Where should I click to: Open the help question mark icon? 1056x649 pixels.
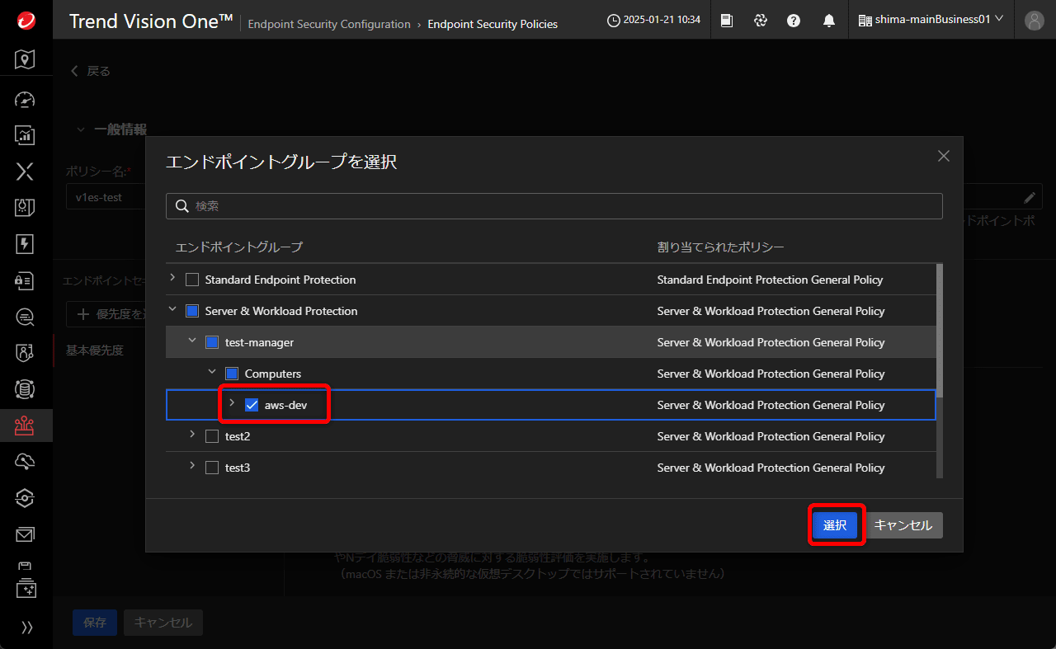[794, 20]
